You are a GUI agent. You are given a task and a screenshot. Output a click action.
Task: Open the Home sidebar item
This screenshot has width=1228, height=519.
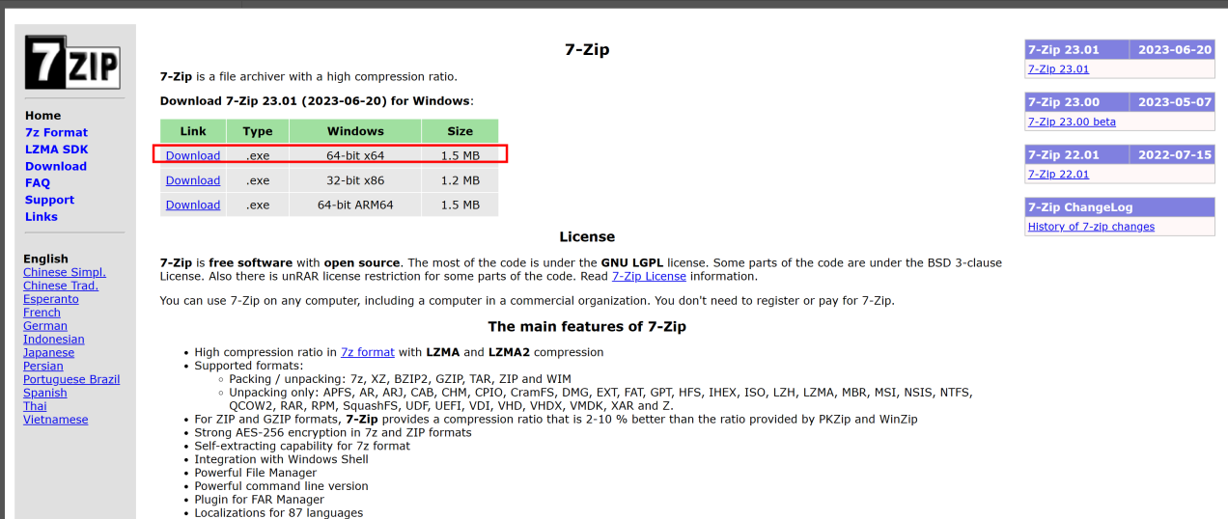(x=42, y=116)
